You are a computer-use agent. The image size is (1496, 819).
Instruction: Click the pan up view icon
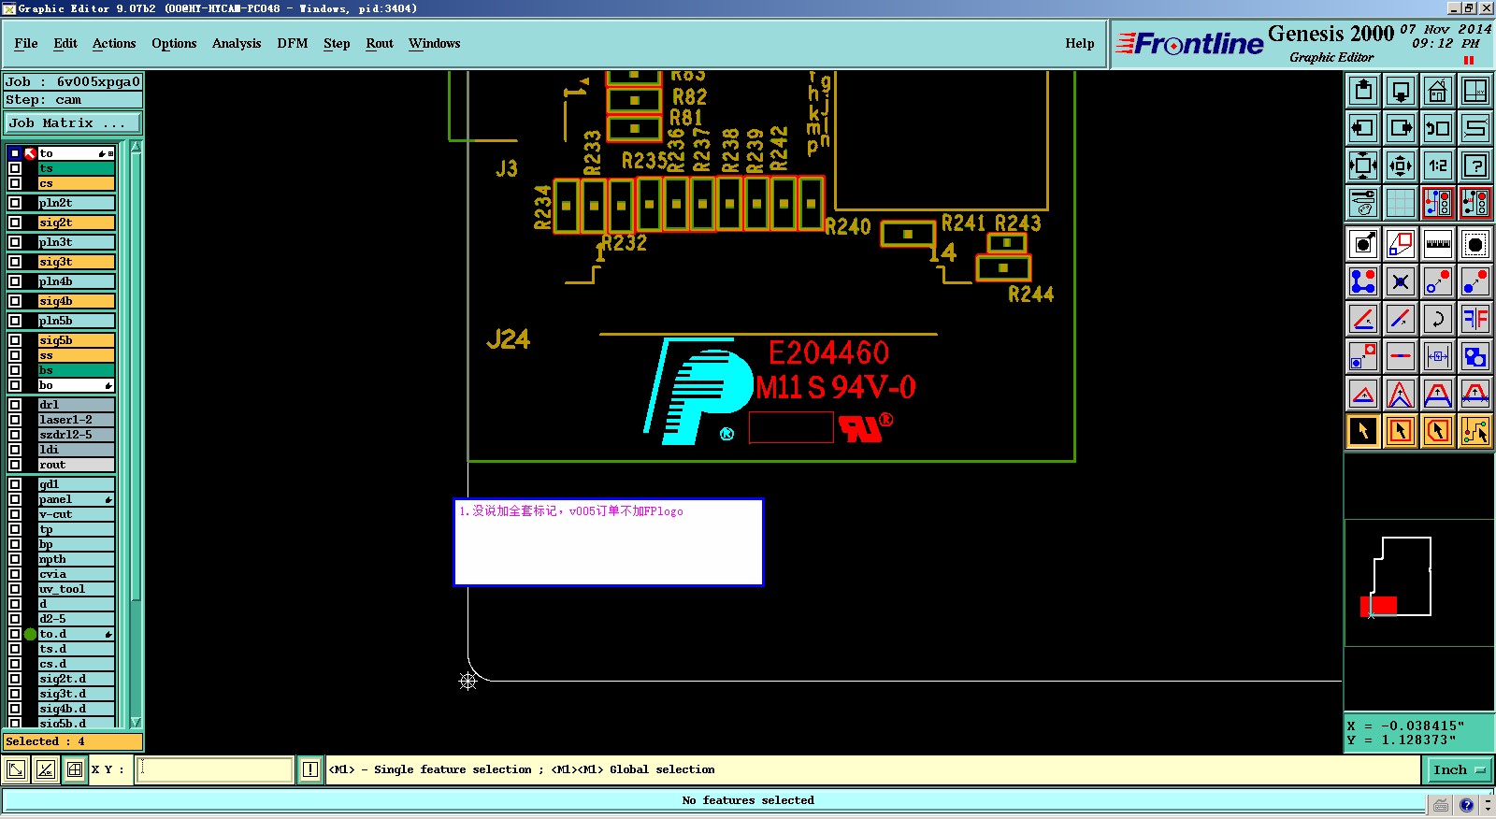(x=1363, y=91)
